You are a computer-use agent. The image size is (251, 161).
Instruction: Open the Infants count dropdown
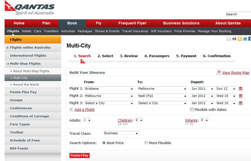point(204,120)
